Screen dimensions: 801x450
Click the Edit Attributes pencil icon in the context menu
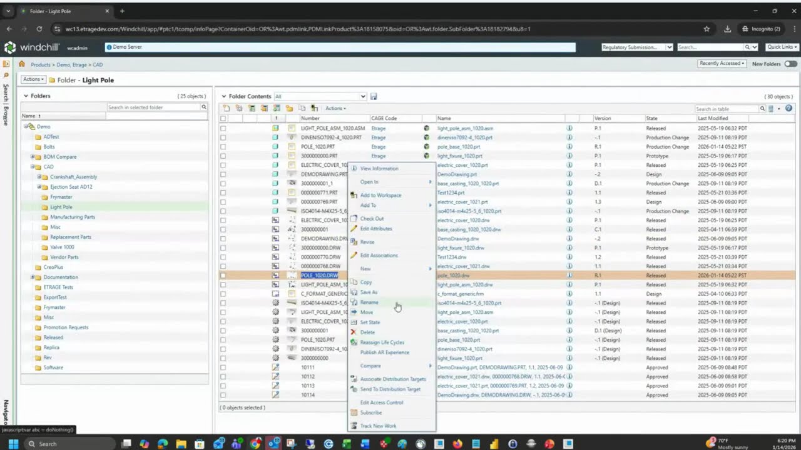[x=354, y=229]
